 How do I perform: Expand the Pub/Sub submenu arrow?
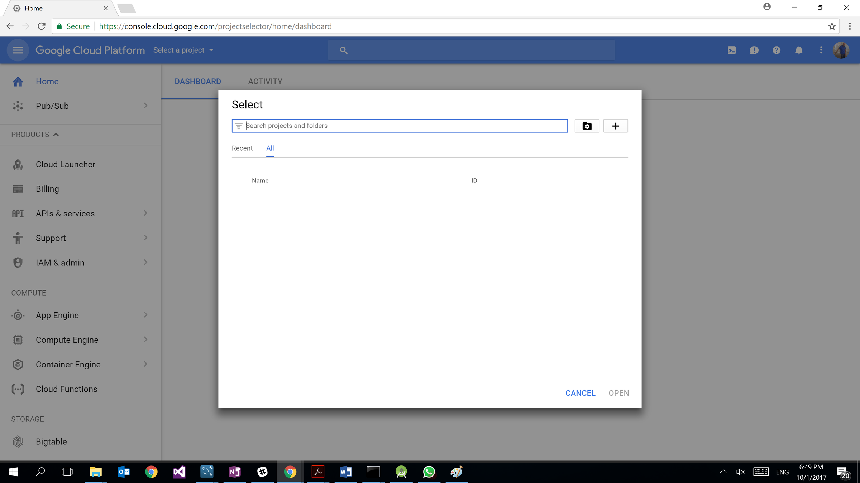145,106
